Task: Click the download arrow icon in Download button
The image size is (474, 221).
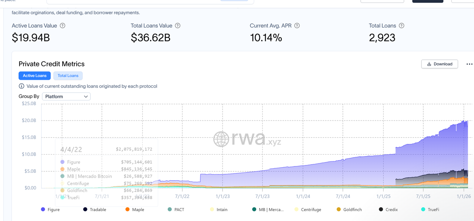Action: click(x=429, y=64)
